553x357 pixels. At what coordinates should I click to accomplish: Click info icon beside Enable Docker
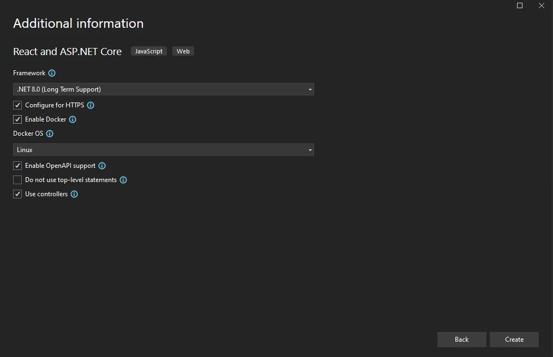73,119
